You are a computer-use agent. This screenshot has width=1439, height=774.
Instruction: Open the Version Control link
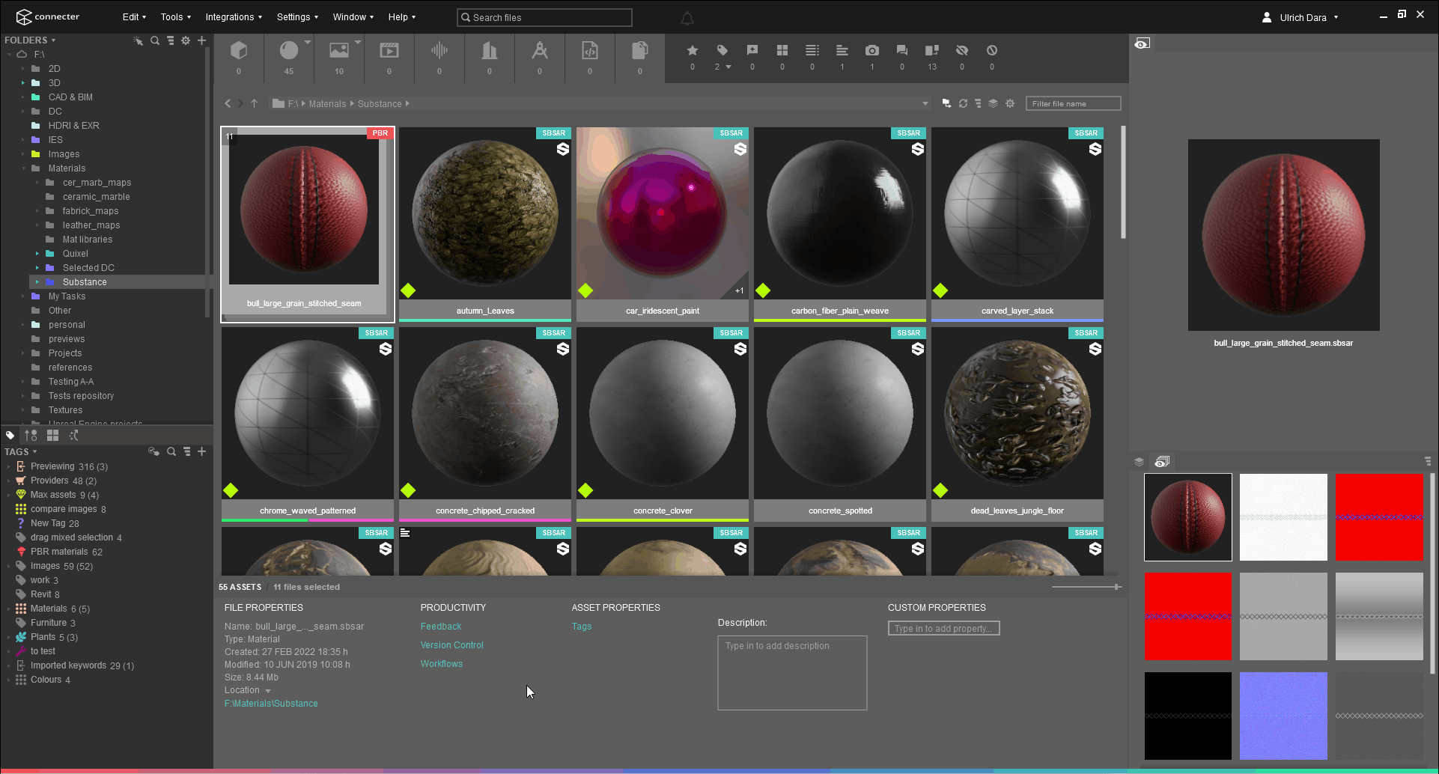[452, 645]
